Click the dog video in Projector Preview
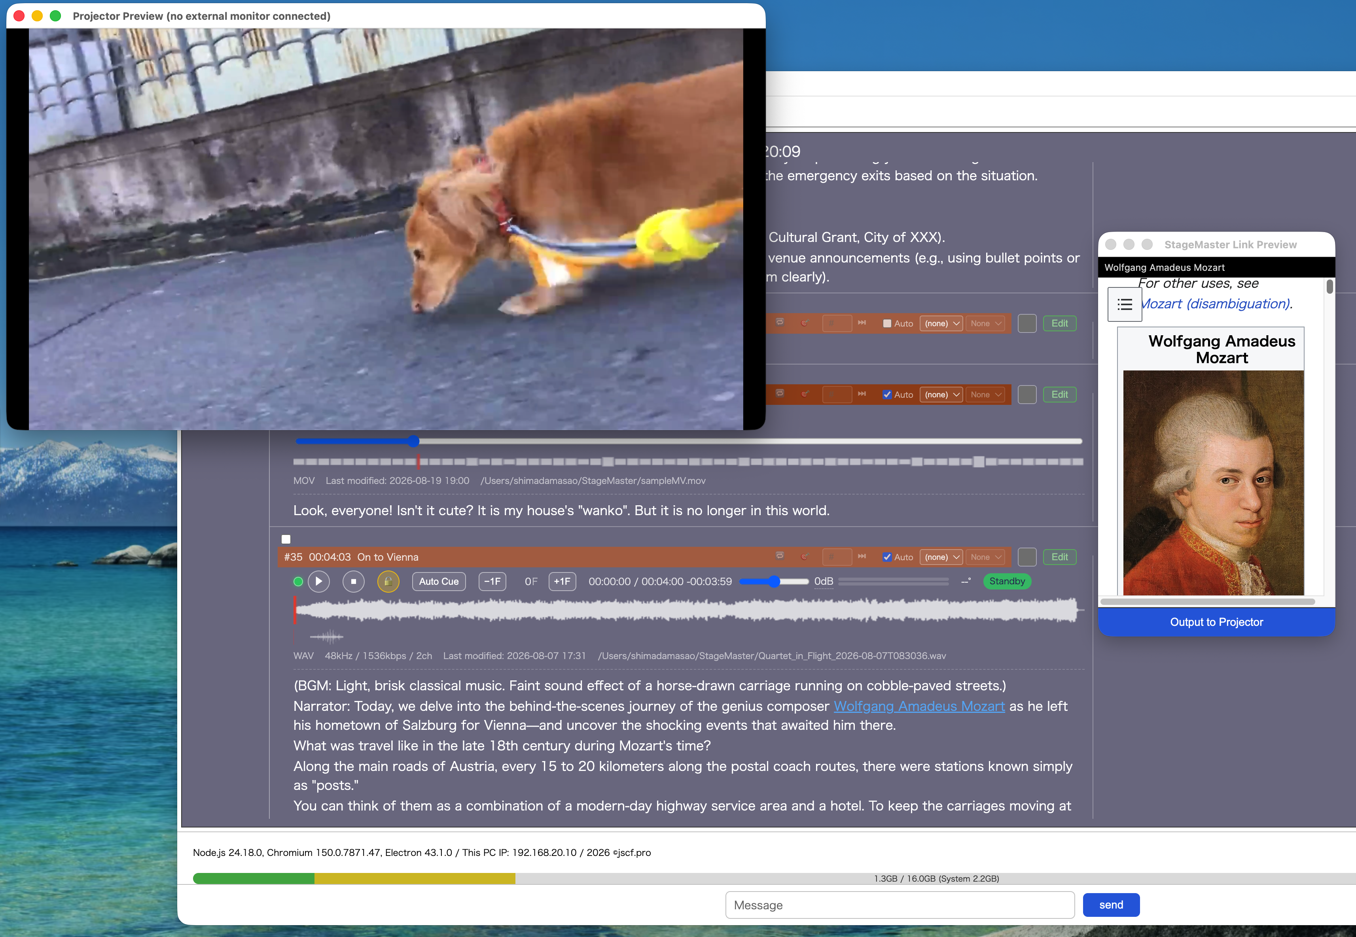 [386, 229]
